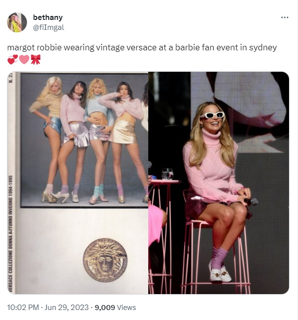The image size is (298, 320).
Task: Click the white loafers with gold buckles
Action: [x=220, y=272]
